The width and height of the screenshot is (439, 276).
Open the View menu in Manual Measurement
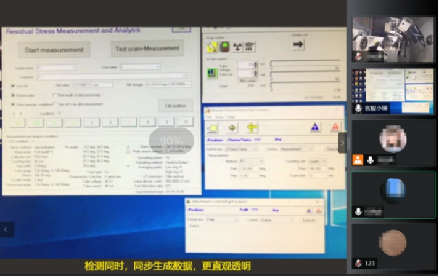pos(218,116)
